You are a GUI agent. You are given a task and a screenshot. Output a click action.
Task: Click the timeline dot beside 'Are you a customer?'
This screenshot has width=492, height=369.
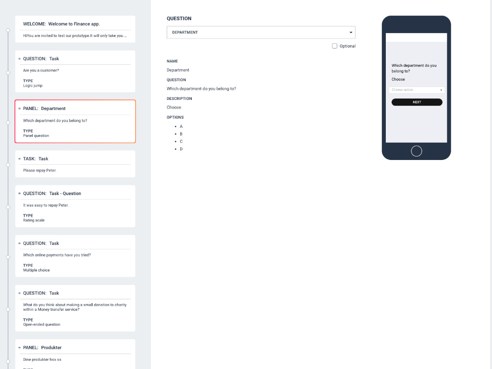[8, 73]
